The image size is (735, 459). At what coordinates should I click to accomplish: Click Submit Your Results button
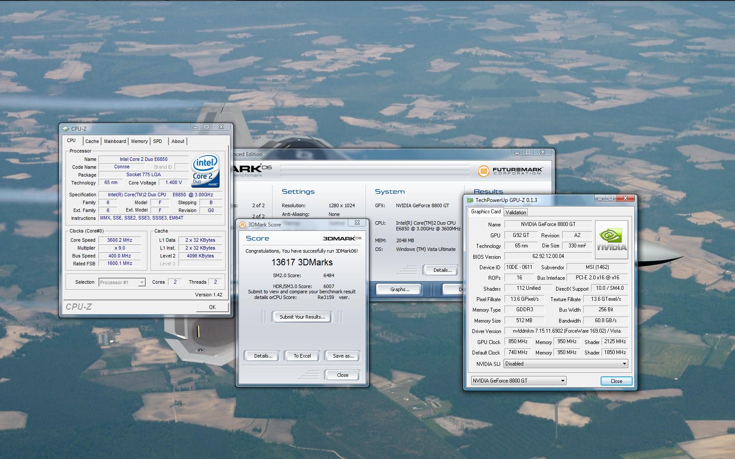click(x=302, y=317)
